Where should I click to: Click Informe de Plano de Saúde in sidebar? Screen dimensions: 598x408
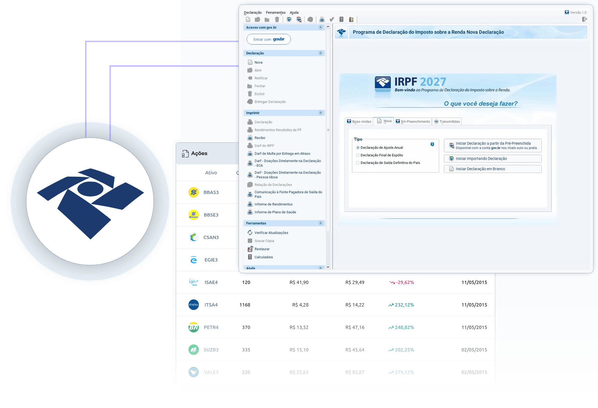click(x=272, y=212)
